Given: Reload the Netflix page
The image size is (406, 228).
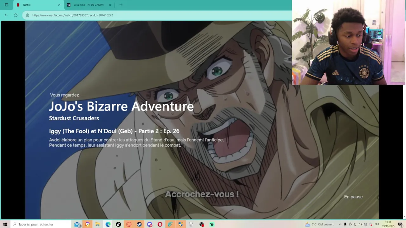Looking at the screenshot, I should point(16,15).
